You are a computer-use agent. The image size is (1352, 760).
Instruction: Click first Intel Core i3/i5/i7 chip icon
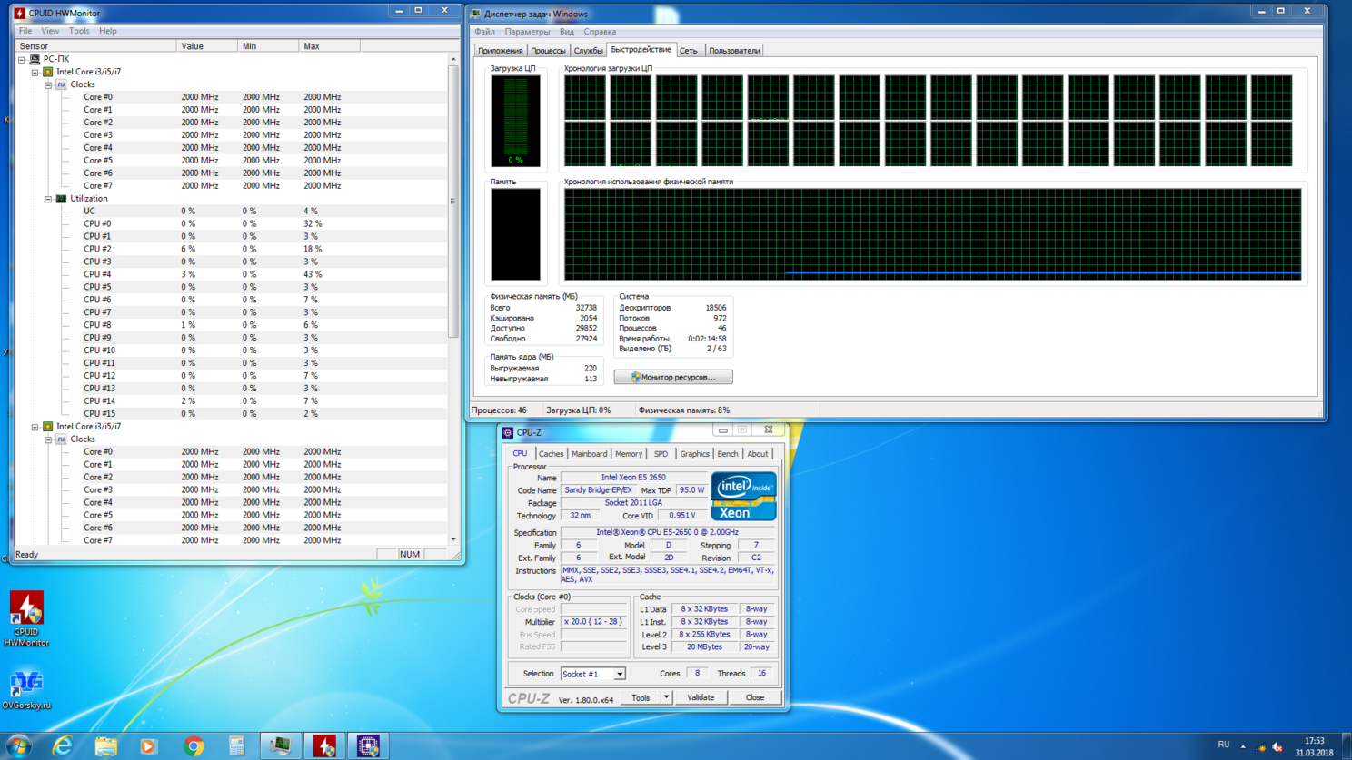(48, 72)
